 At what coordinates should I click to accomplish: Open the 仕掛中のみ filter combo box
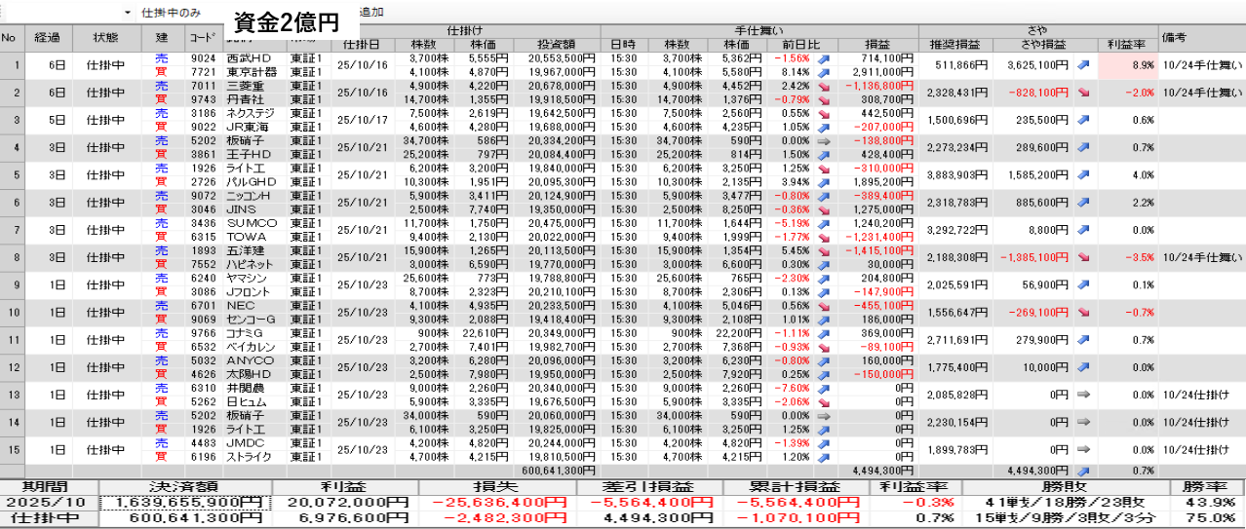click(180, 13)
